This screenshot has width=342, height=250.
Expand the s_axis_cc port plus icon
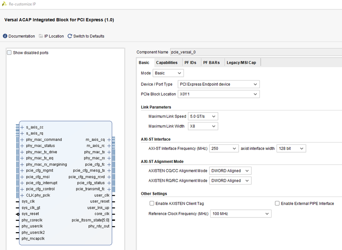click(x=22, y=127)
